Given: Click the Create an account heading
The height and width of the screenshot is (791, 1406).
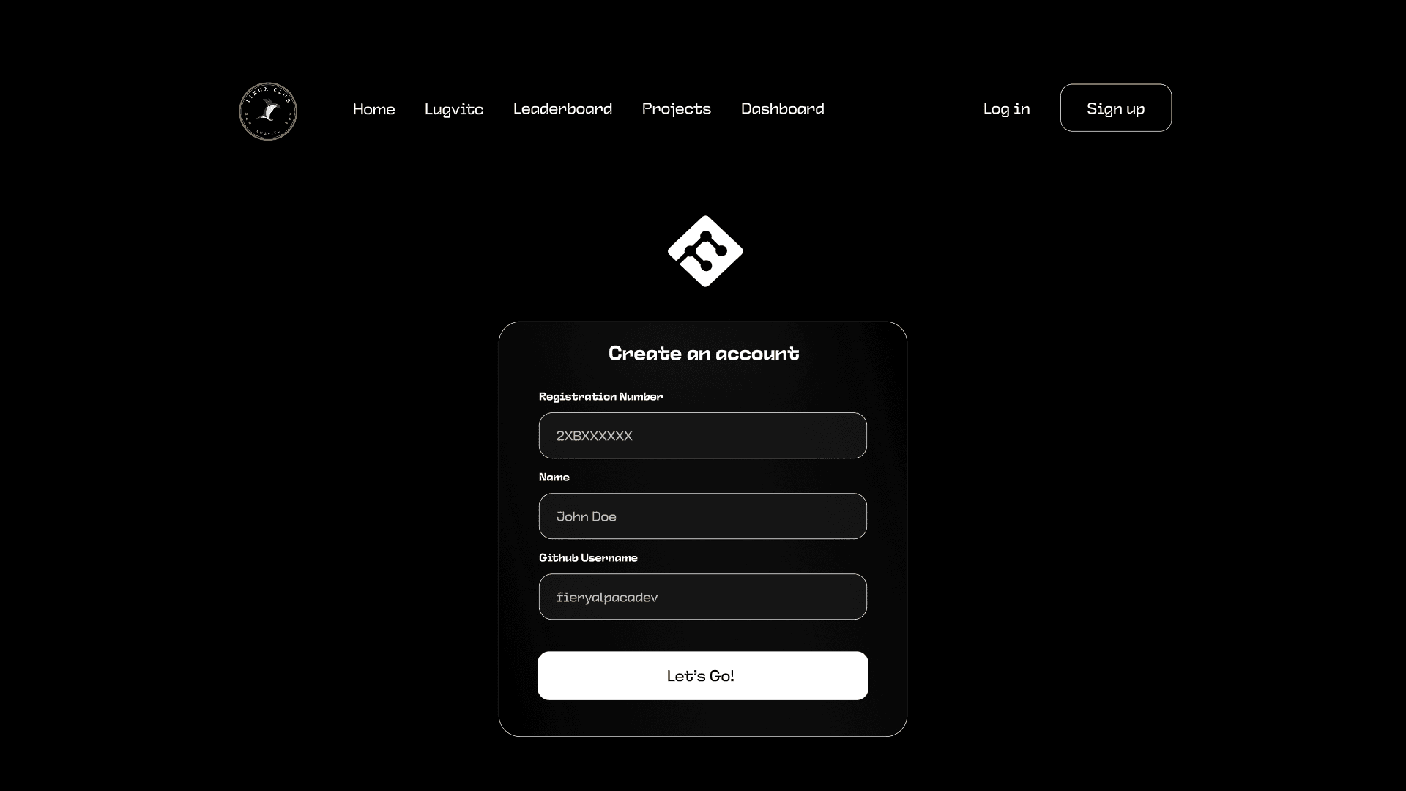Looking at the screenshot, I should [704, 354].
